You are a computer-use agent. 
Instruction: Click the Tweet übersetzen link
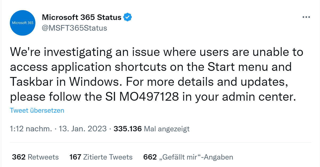pos(37,110)
